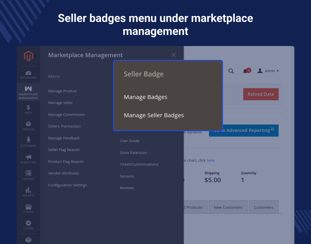The height and width of the screenshot is (244, 311).
Task: Click the Reload Data button
Action: pos(261,94)
